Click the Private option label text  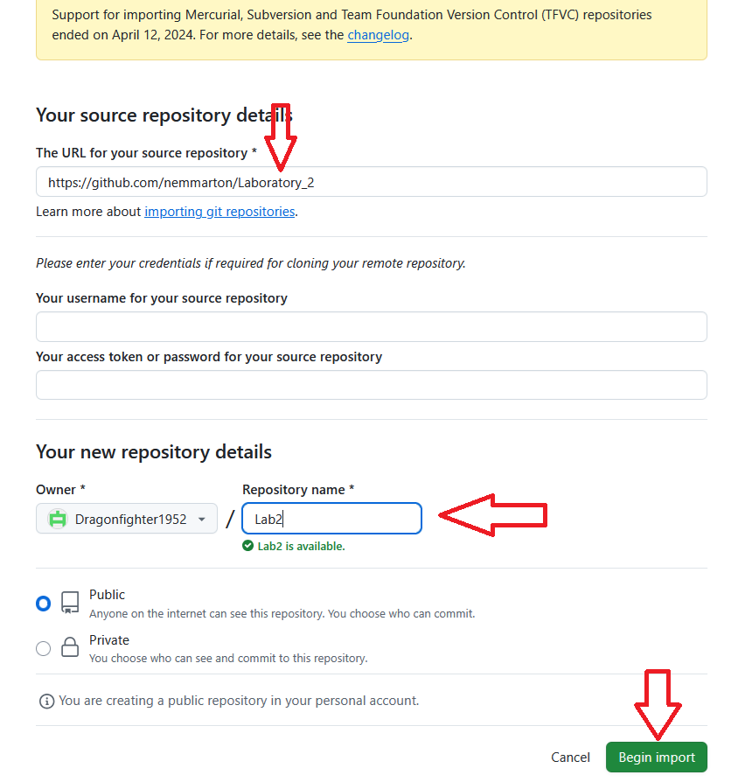click(109, 639)
